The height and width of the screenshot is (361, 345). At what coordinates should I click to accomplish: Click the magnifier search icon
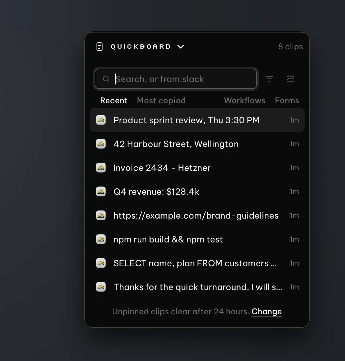tap(106, 79)
